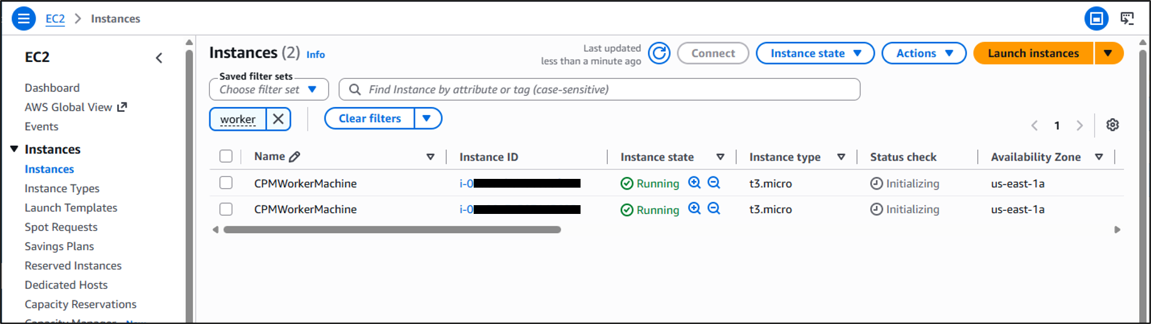Click second row us-east-1a cell

coord(1018,210)
